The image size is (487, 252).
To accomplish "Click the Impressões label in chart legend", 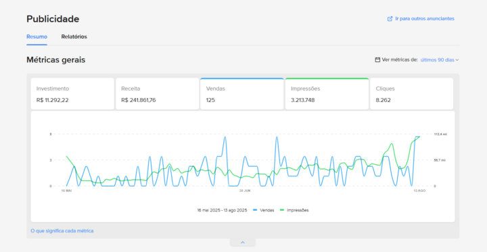I will click(x=298, y=210).
